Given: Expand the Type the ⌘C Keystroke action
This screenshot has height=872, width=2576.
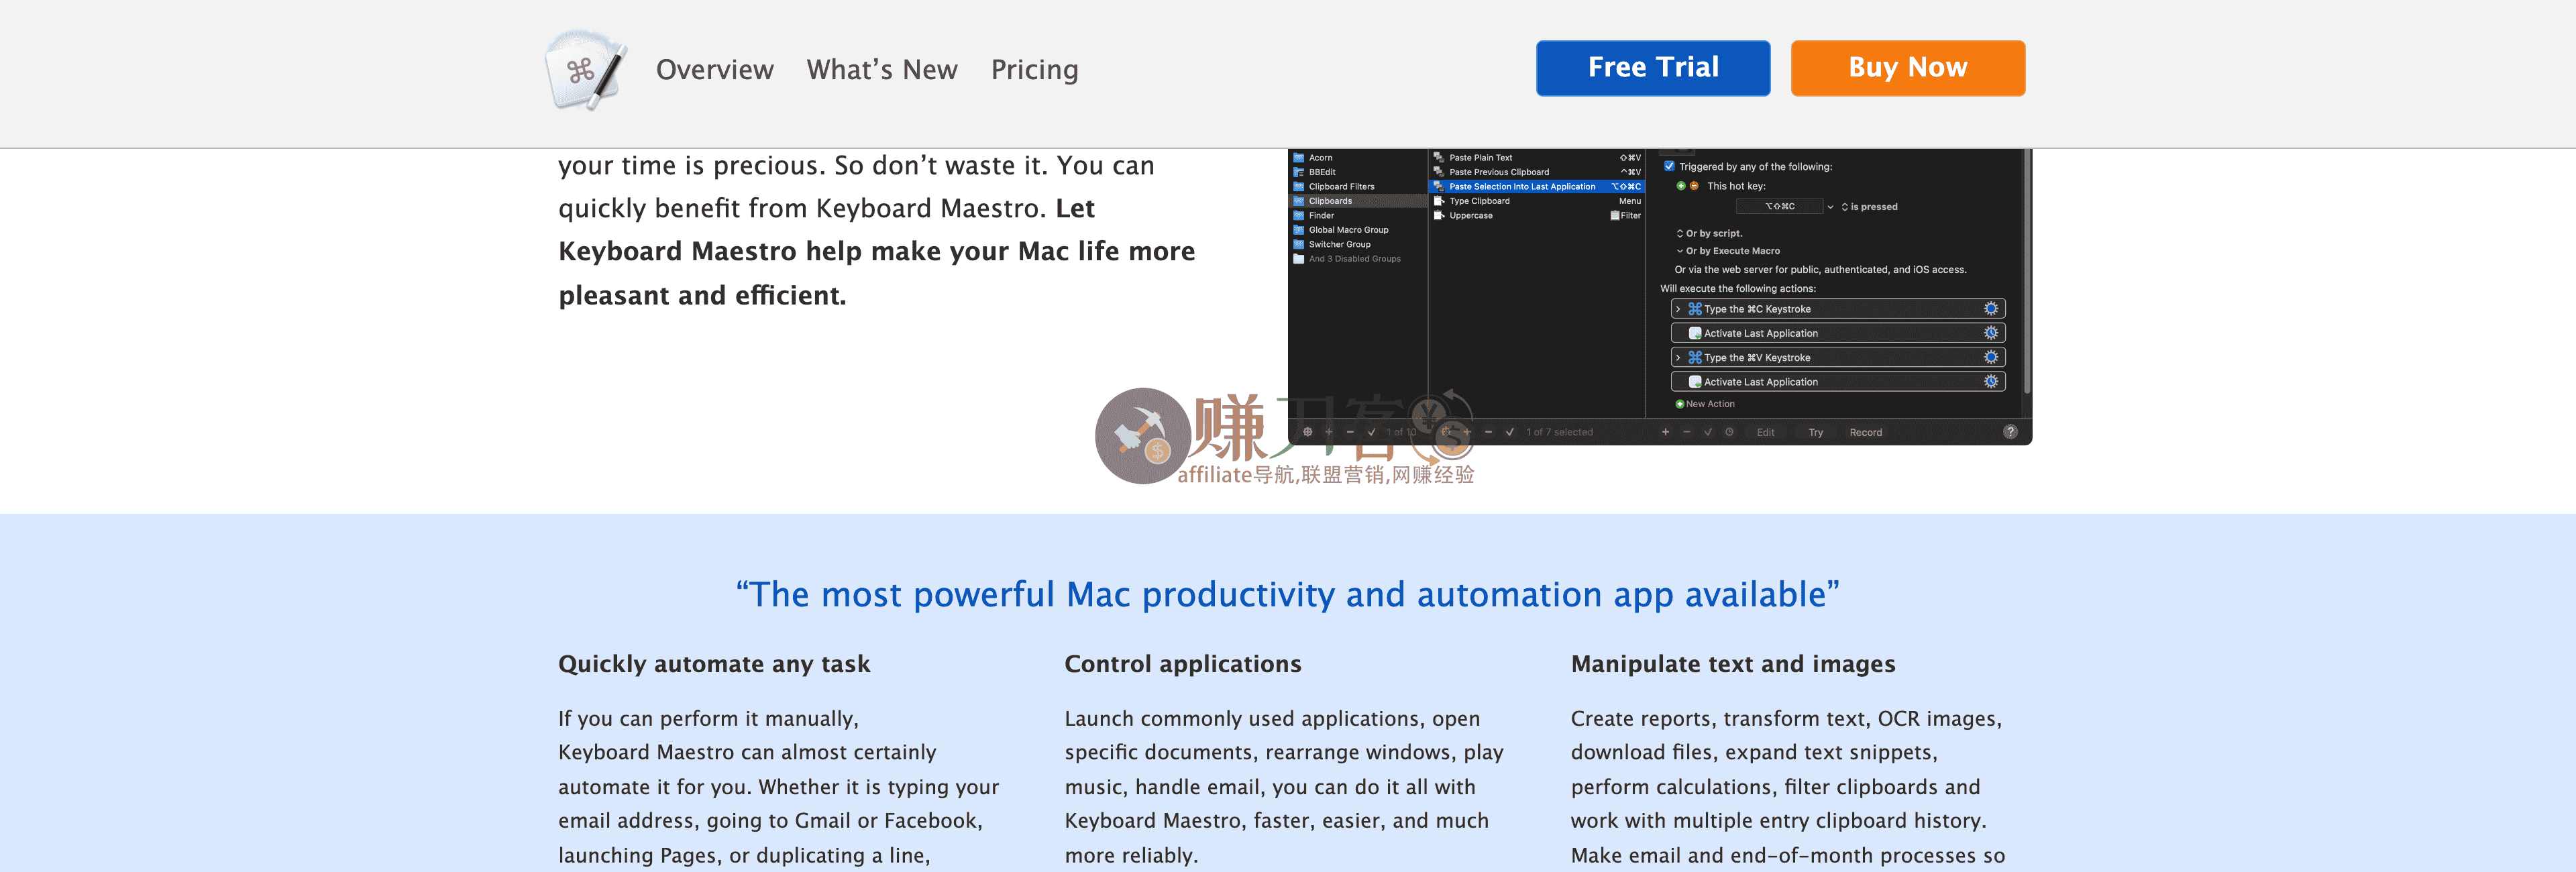Looking at the screenshot, I should tap(1678, 309).
